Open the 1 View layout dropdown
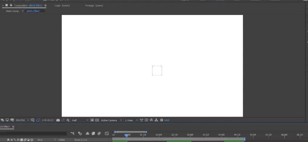This screenshot has height=142, width=308. (x=131, y=120)
